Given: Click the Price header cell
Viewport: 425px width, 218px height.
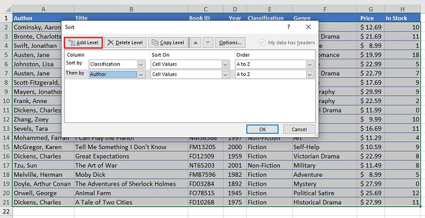Looking at the screenshot, I should point(371,18).
